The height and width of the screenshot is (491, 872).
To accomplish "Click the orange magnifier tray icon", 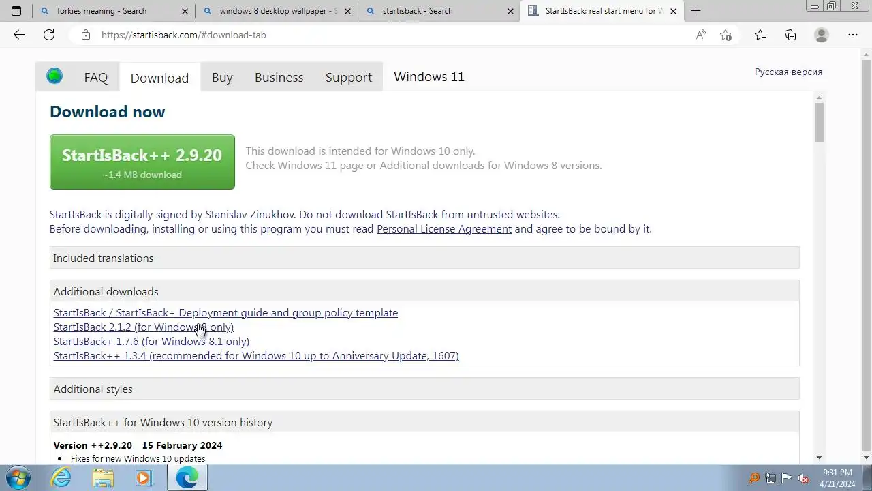I will [754, 478].
